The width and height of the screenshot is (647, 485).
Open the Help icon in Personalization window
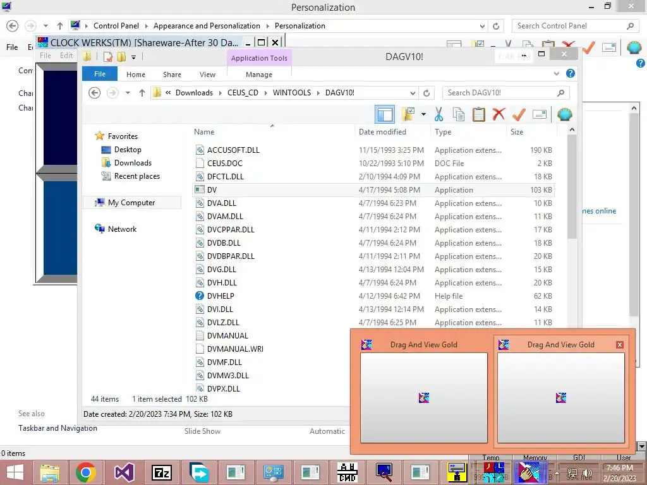(641, 63)
